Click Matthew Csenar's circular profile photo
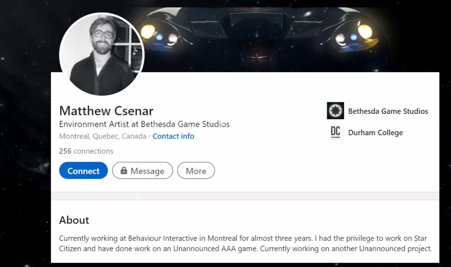451x267 pixels. pyautogui.click(x=101, y=54)
